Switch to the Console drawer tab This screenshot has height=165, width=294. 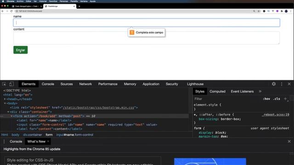[16, 142]
